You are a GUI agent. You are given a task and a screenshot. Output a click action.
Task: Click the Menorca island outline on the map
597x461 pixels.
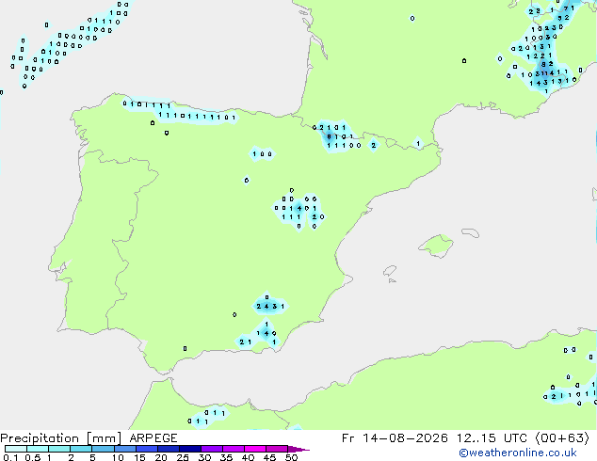click(x=471, y=232)
